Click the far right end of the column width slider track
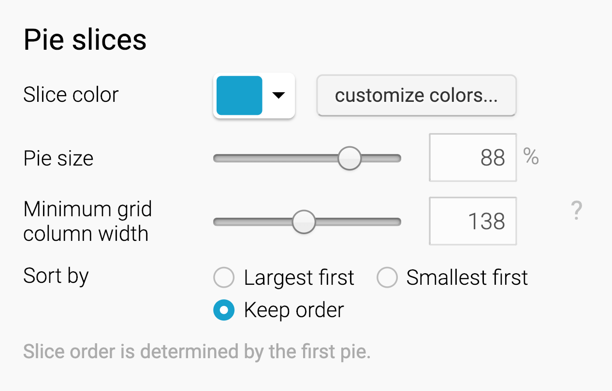 click(x=398, y=222)
